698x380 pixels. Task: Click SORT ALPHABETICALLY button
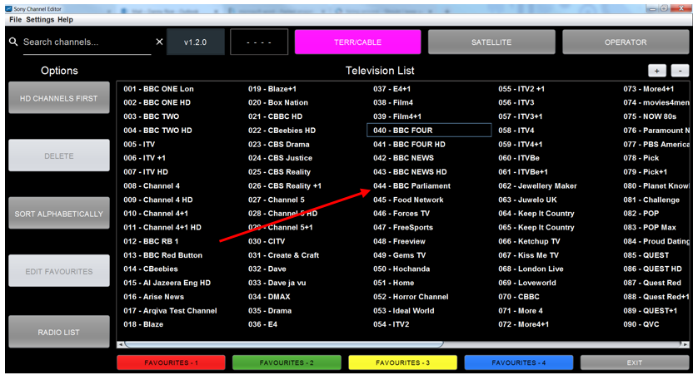point(59,214)
